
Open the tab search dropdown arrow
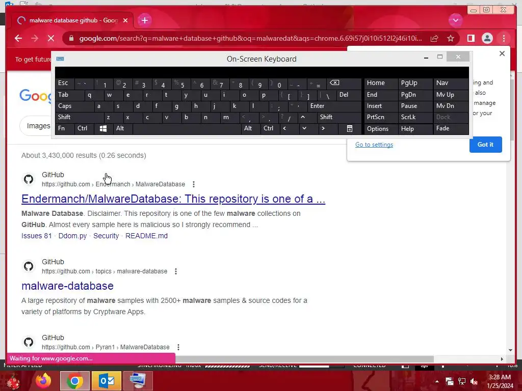(x=455, y=20)
